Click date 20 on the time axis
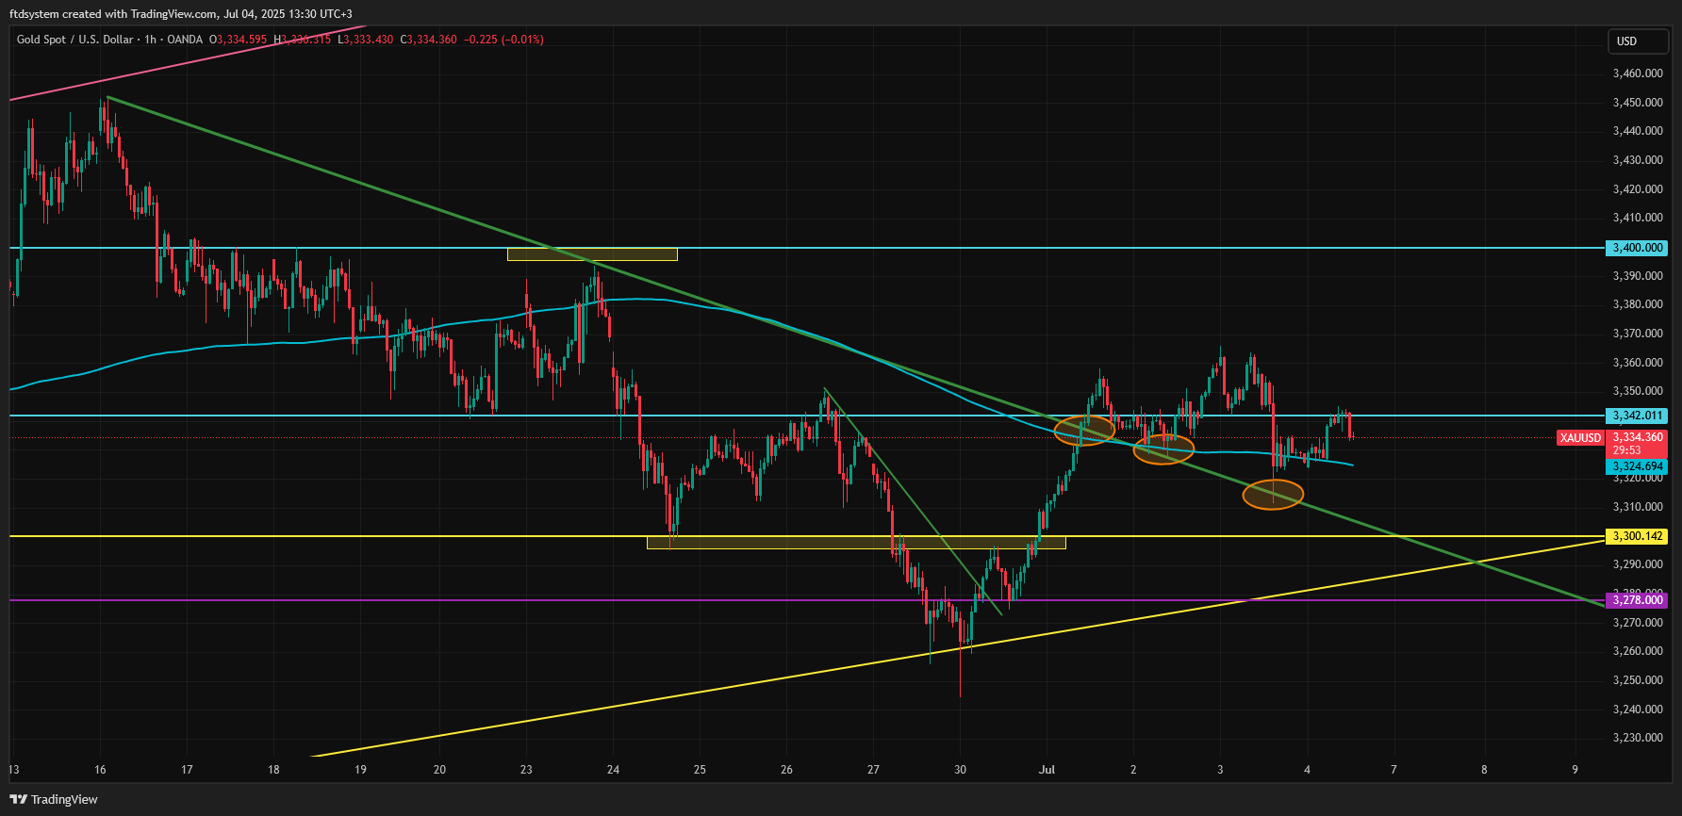 439,770
